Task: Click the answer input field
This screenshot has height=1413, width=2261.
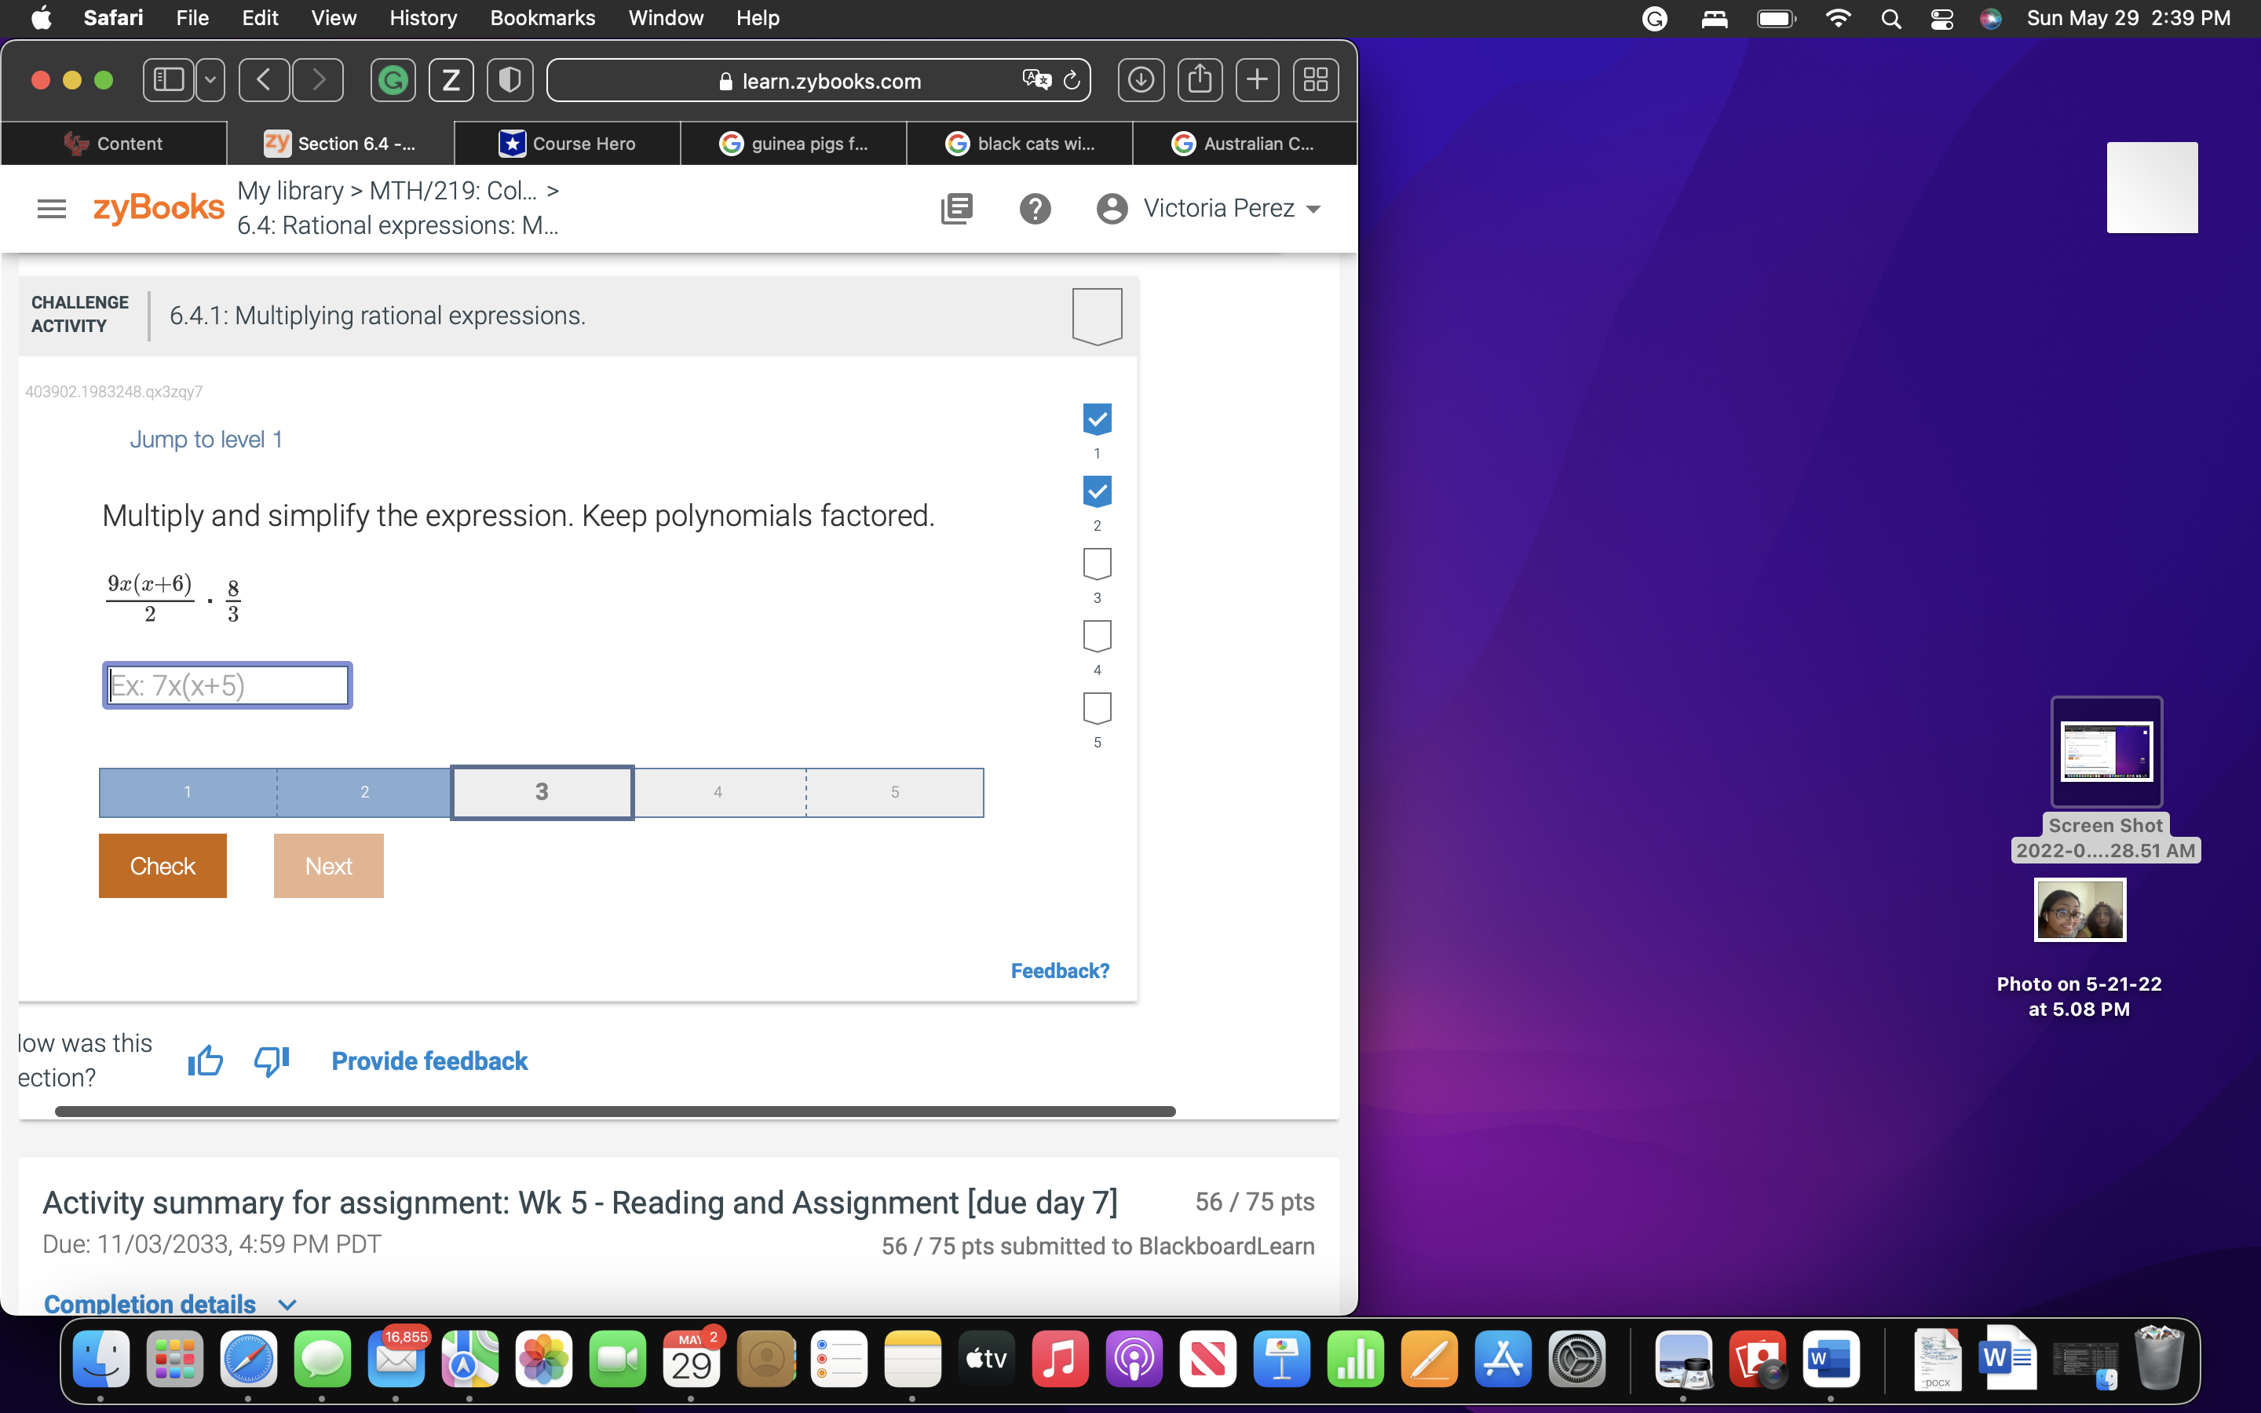Action: (226, 685)
